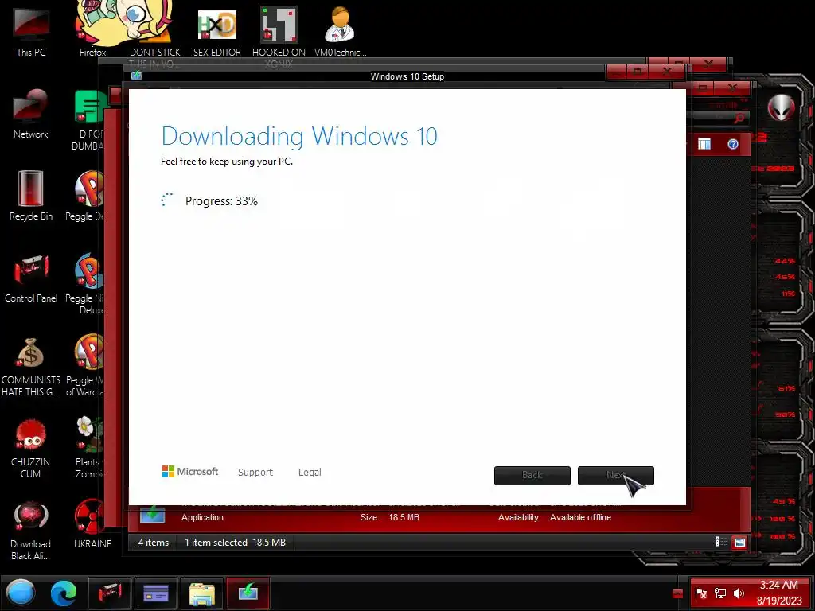Click the Next button in Setup
The height and width of the screenshot is (611, 815).
[616, 476]
